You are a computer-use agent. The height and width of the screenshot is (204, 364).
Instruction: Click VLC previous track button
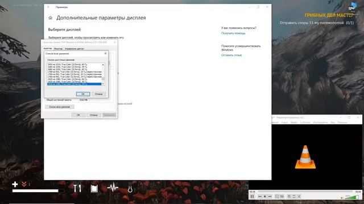click(260, 197)
